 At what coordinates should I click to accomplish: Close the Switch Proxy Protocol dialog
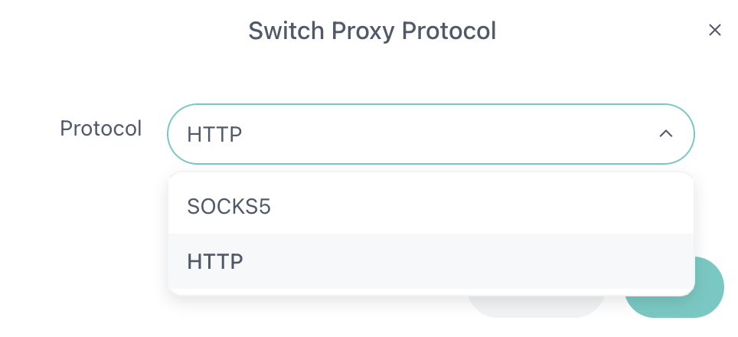pos(714,30)
